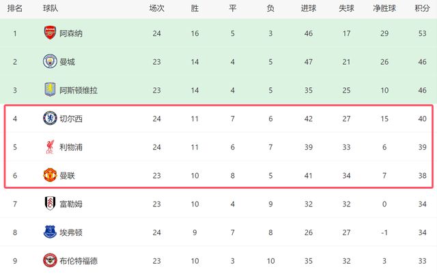Screen dimensions: 437x274
Task: Open team name 利物浦
Action: click(x=71, y=147)
